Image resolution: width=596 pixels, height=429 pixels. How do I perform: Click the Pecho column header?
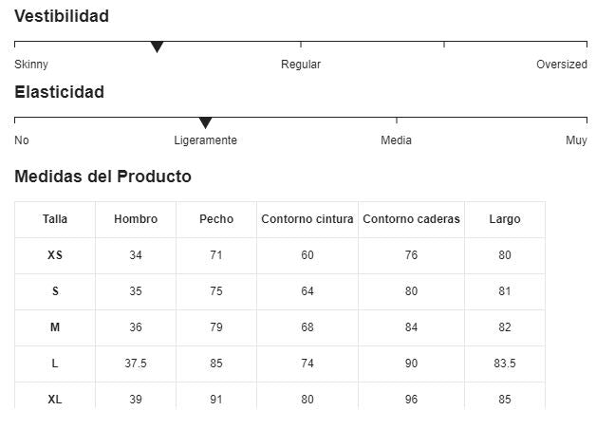[216, 219]
